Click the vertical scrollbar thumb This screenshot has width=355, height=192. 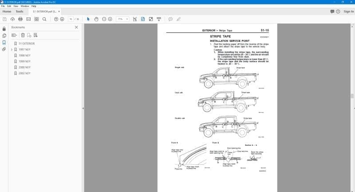pos(352,96)
